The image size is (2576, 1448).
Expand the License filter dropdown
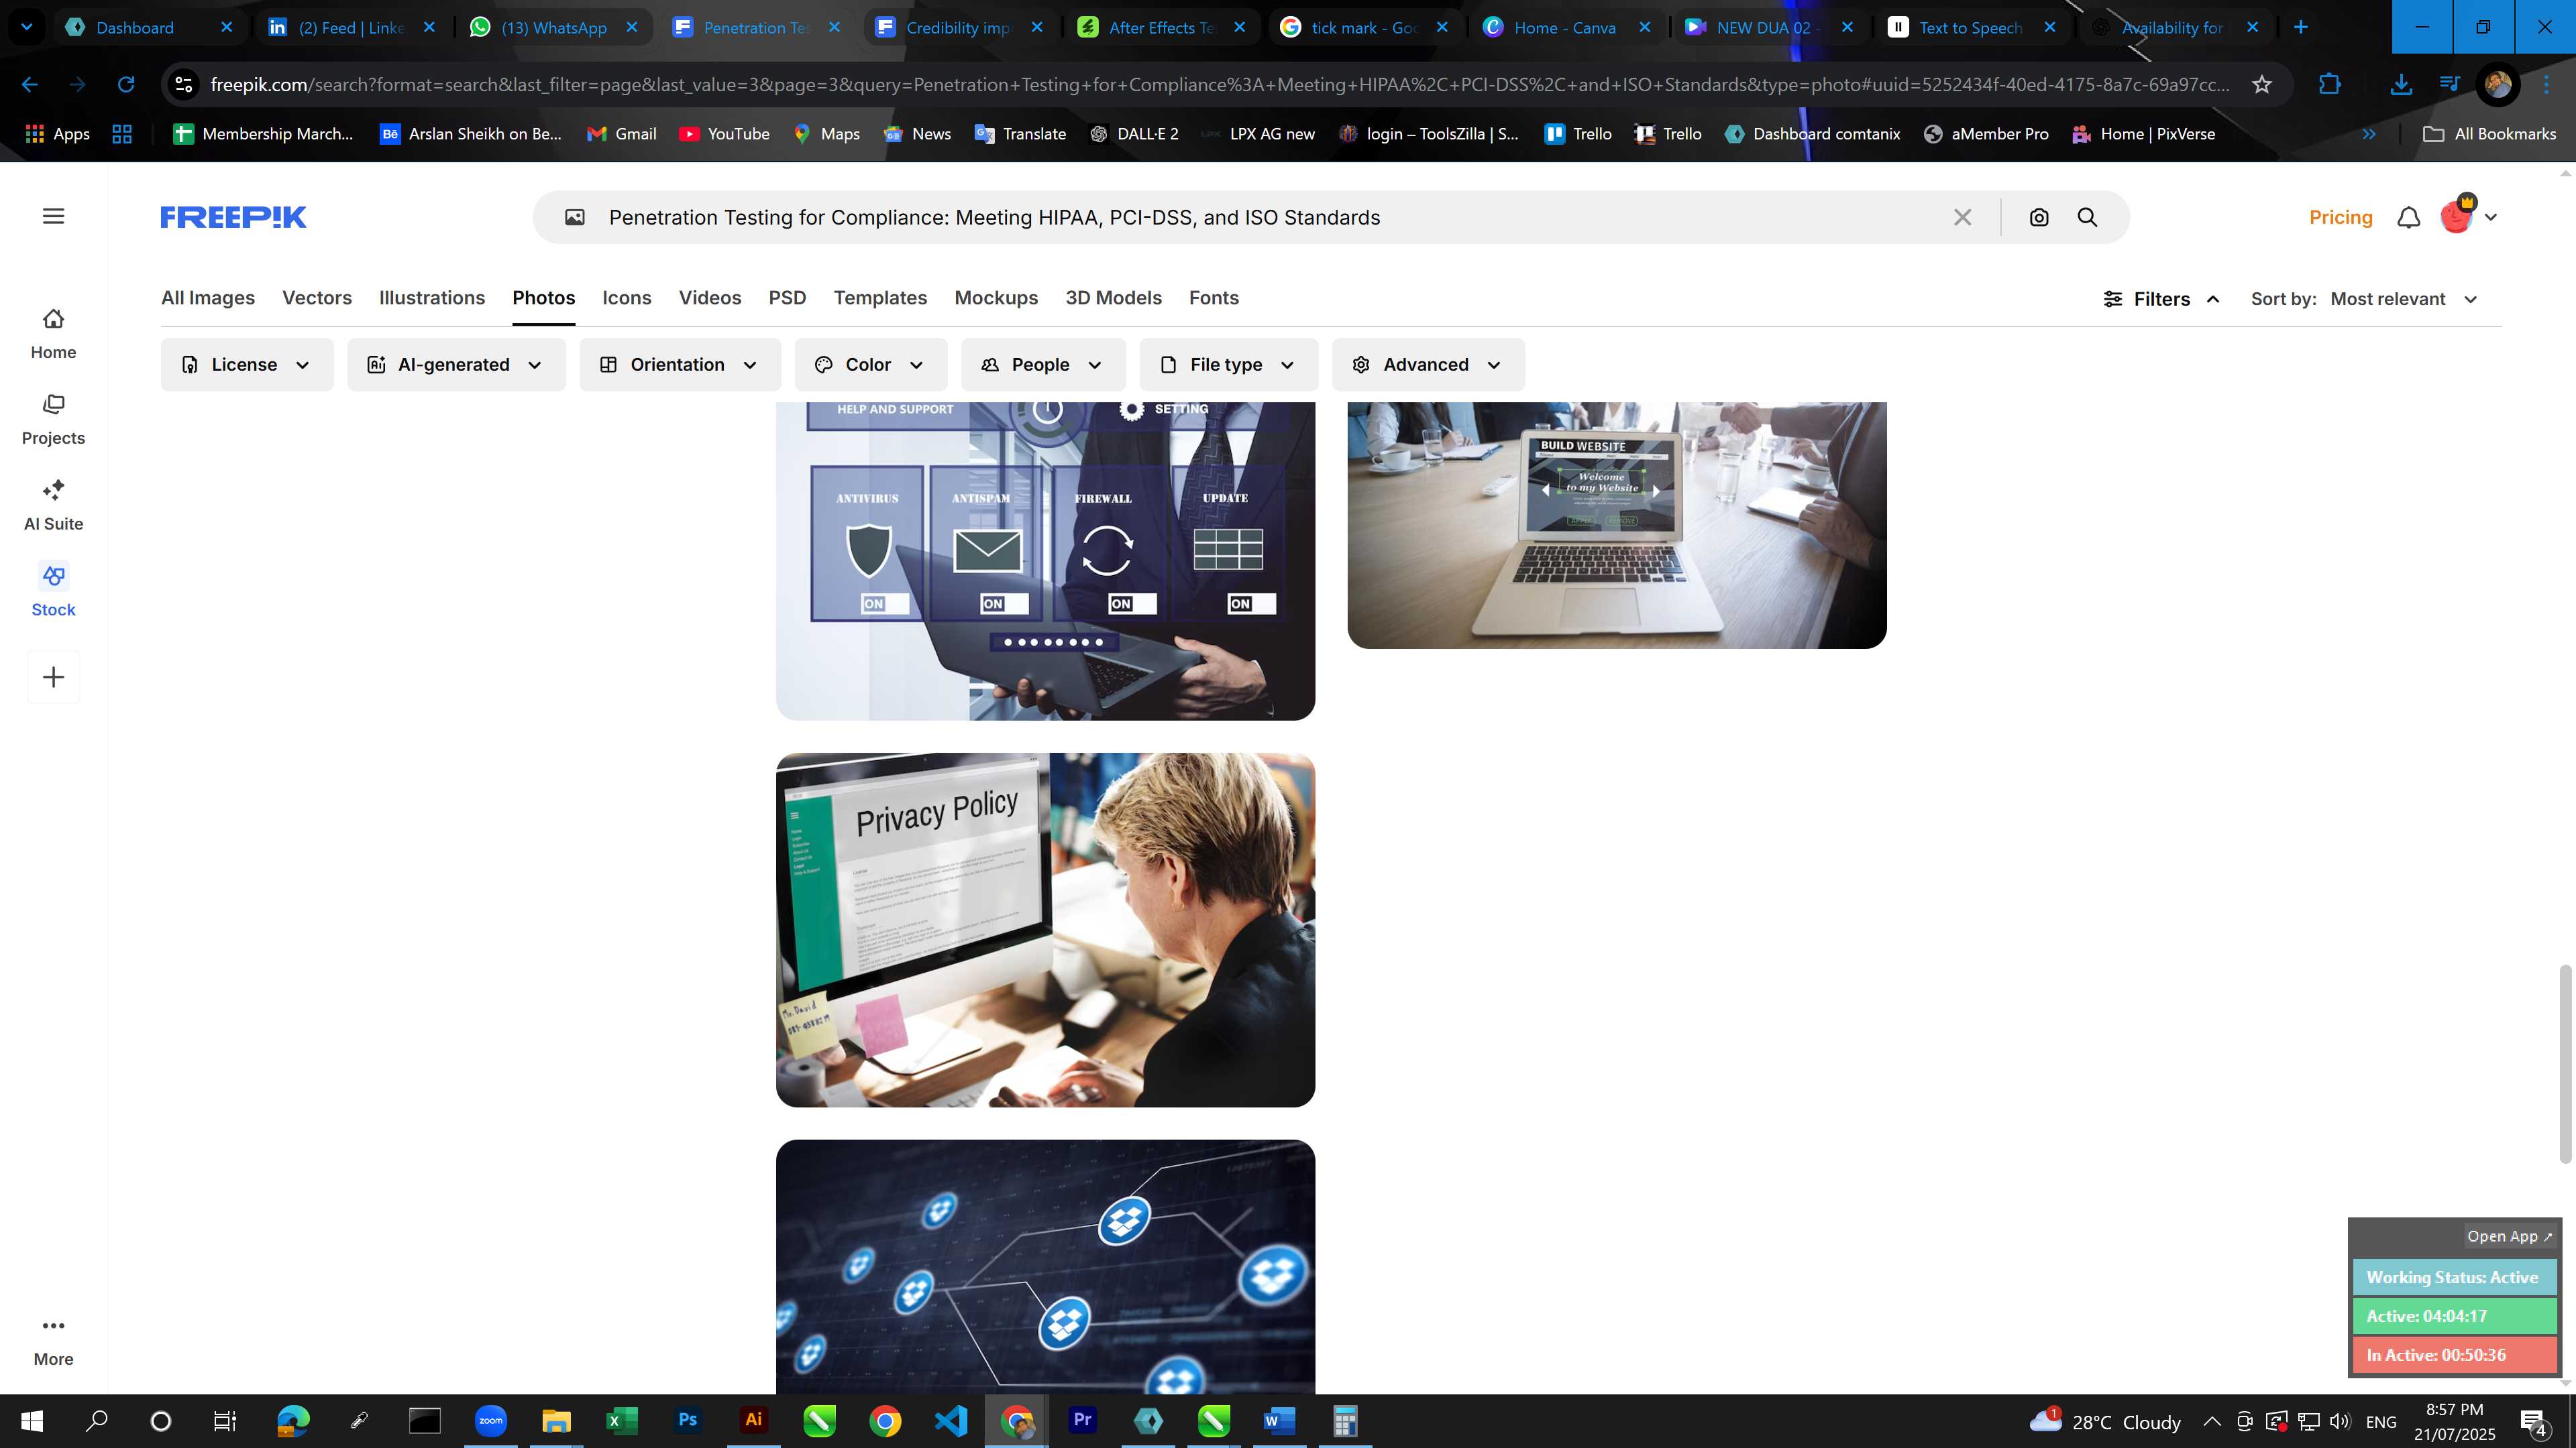pos(247,365)
